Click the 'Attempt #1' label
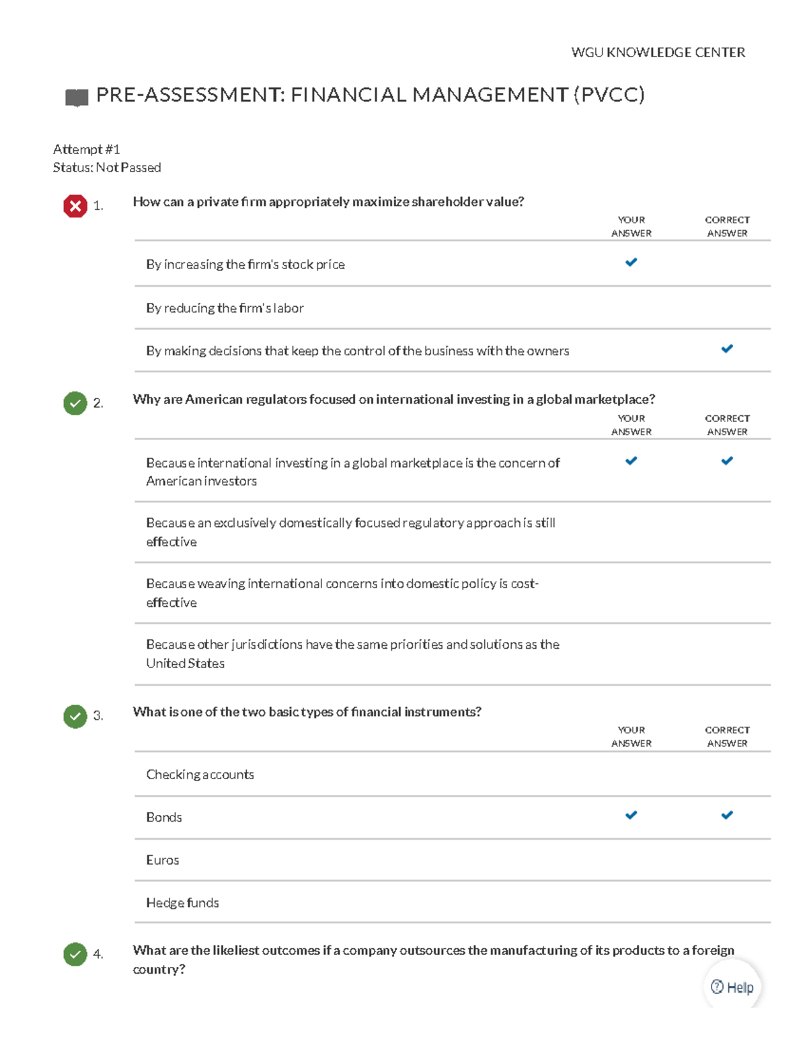 tap(86, 149)
